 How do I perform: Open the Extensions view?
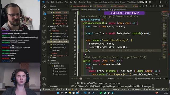click(44, 31)
